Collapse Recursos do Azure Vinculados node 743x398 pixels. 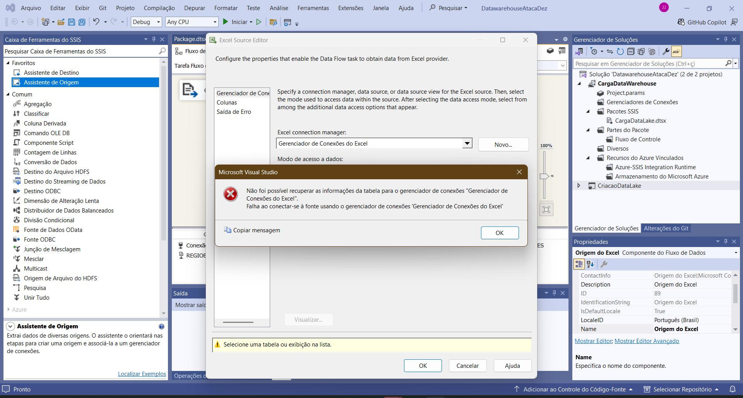588,158
